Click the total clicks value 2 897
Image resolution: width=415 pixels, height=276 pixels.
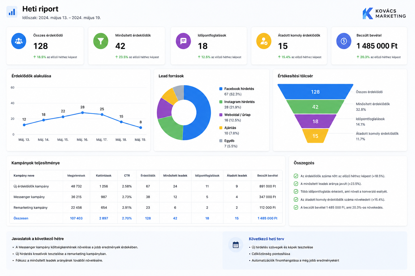[x=104, y=218]
